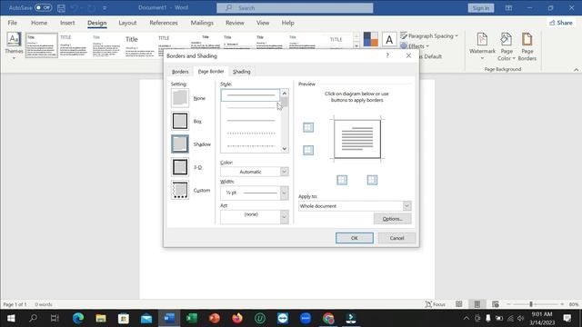Toggle right border in Preview

pos(372,180)
